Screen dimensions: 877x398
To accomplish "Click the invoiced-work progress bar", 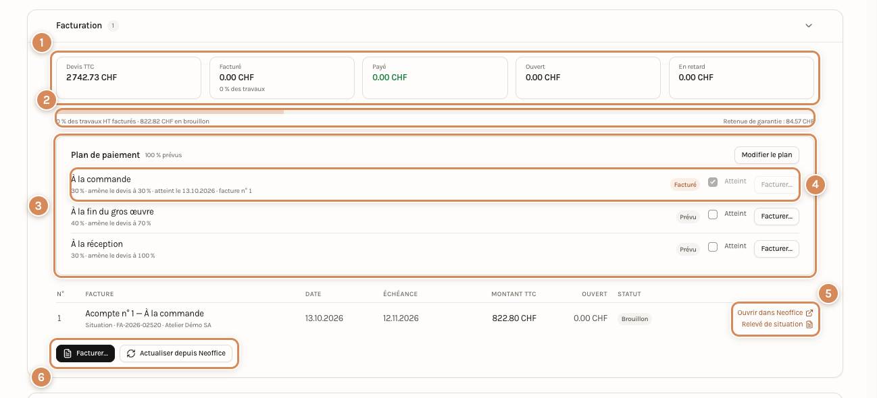I will [435, 111].
